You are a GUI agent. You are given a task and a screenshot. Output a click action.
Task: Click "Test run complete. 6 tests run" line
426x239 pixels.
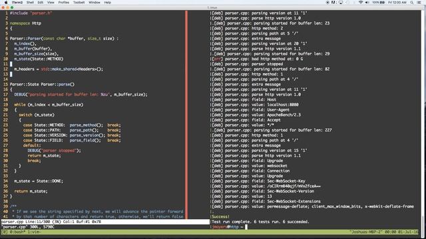pyautogui.click(x=260, y=222)
